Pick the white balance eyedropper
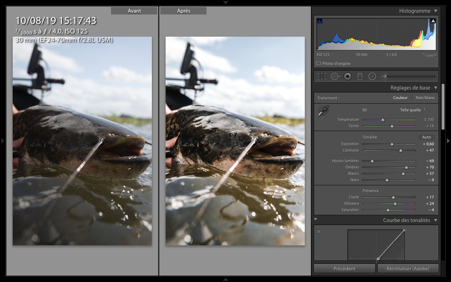The image size is (451, 282). coord(323,111)
